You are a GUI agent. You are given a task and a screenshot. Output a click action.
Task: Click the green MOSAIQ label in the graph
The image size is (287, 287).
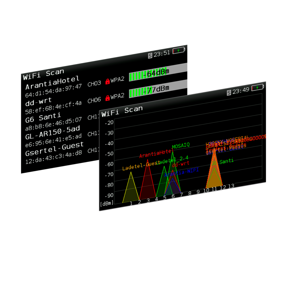click(181, 145)
